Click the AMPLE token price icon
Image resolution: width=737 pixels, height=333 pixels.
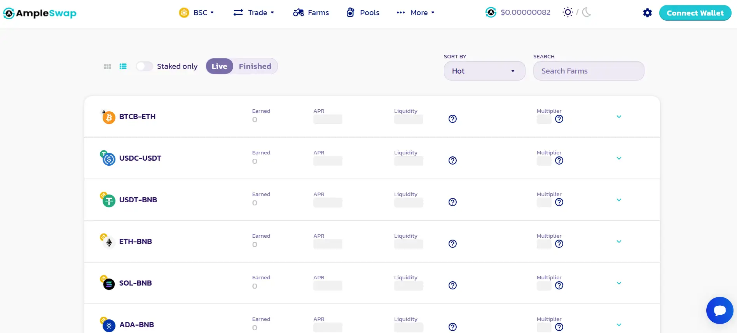491,12
